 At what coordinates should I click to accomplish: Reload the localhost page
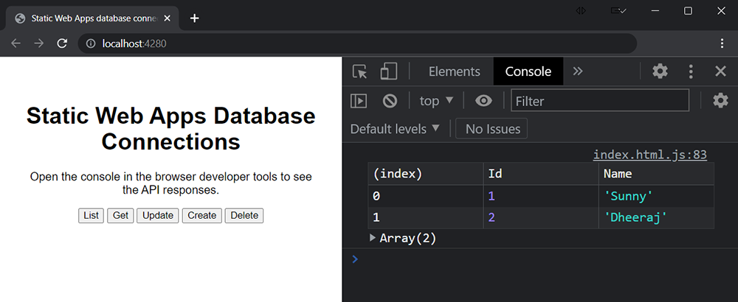click(x=63, y=43)
